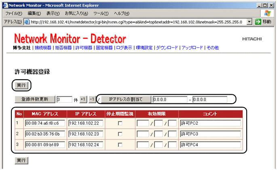This screenshot has width=277, height=170.
Task: Click middle 有効期限 date field in row 1
Action: [159, 123]
